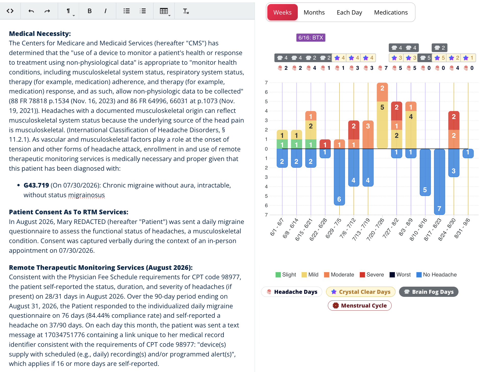Click the 6/1 - 6/7 axis label
The width and height of the screenshot is (484, 372).
[x=277, y=227]
